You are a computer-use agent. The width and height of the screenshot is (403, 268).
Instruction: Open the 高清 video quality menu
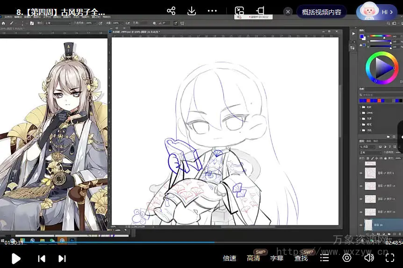click(x=253, y=258)
